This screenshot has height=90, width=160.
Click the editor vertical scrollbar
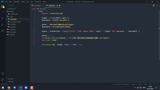(159, 35)
